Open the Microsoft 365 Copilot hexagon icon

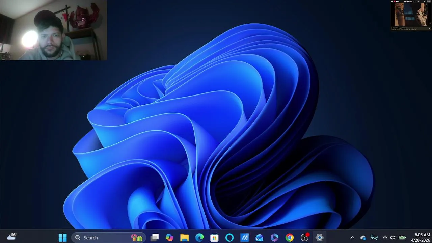tap(274, 238)
